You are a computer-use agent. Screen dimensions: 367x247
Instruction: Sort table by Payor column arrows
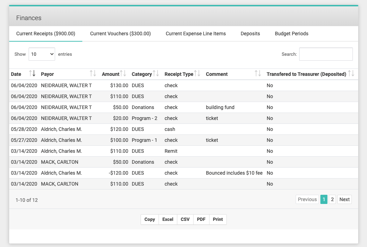[93, 73]
